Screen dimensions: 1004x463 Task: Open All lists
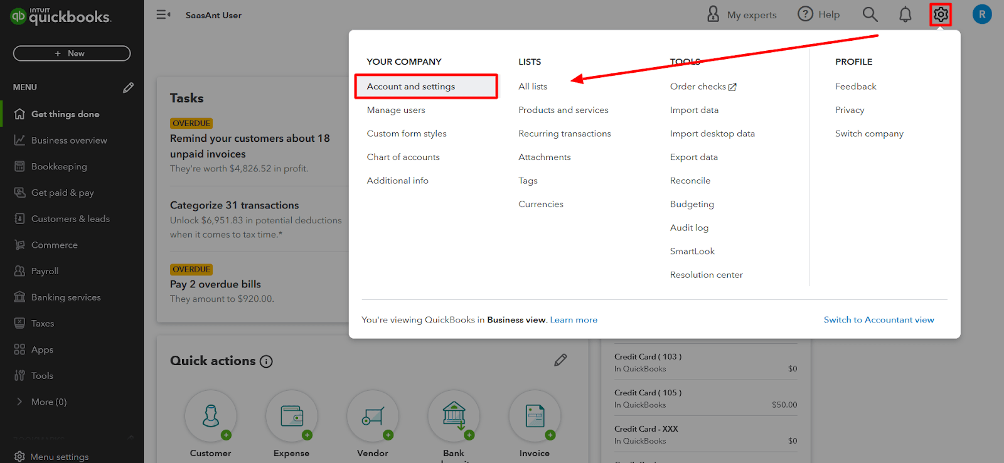click(533, 87)
